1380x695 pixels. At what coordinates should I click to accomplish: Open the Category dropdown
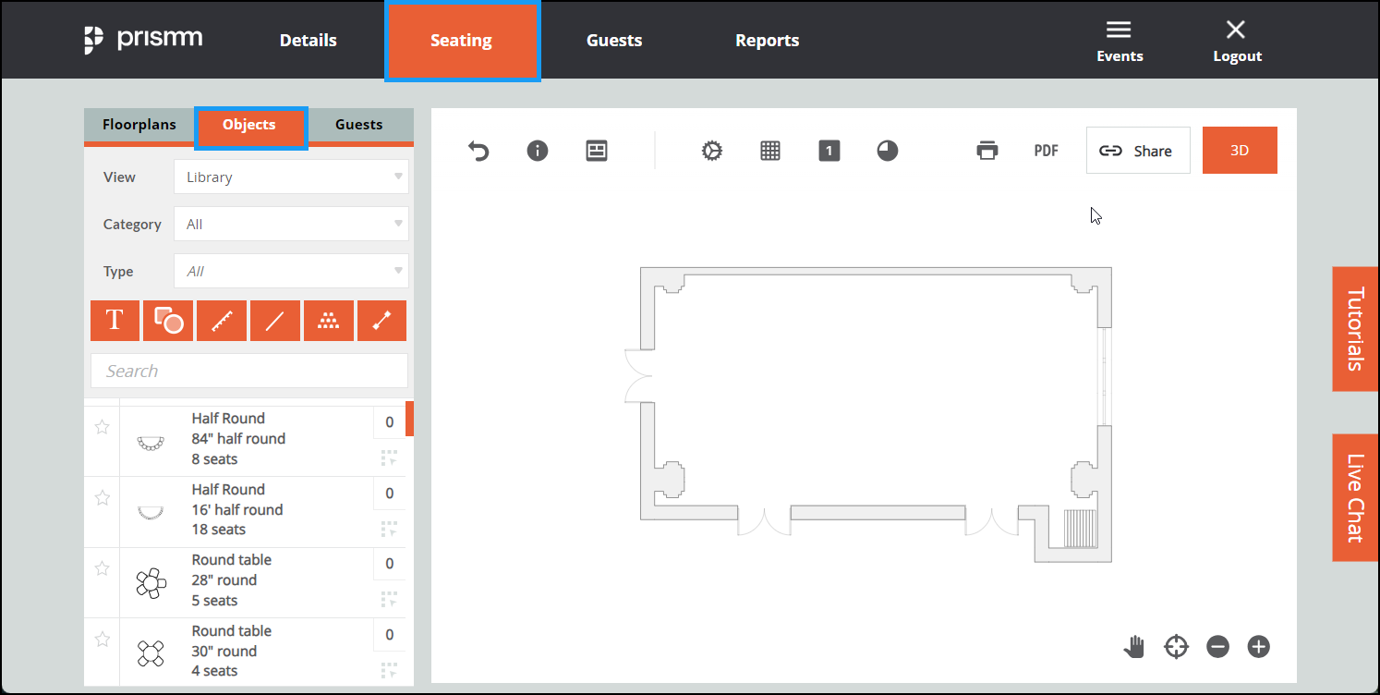(291, 224)
